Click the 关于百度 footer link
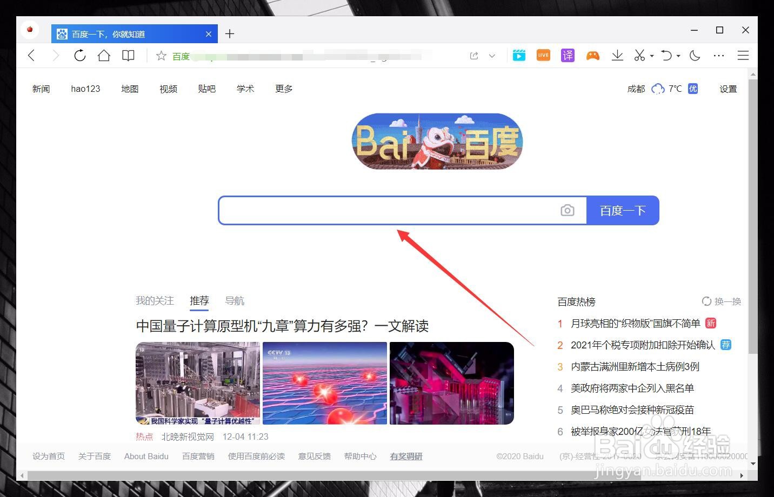774x497 pixels. coord(95,456)
